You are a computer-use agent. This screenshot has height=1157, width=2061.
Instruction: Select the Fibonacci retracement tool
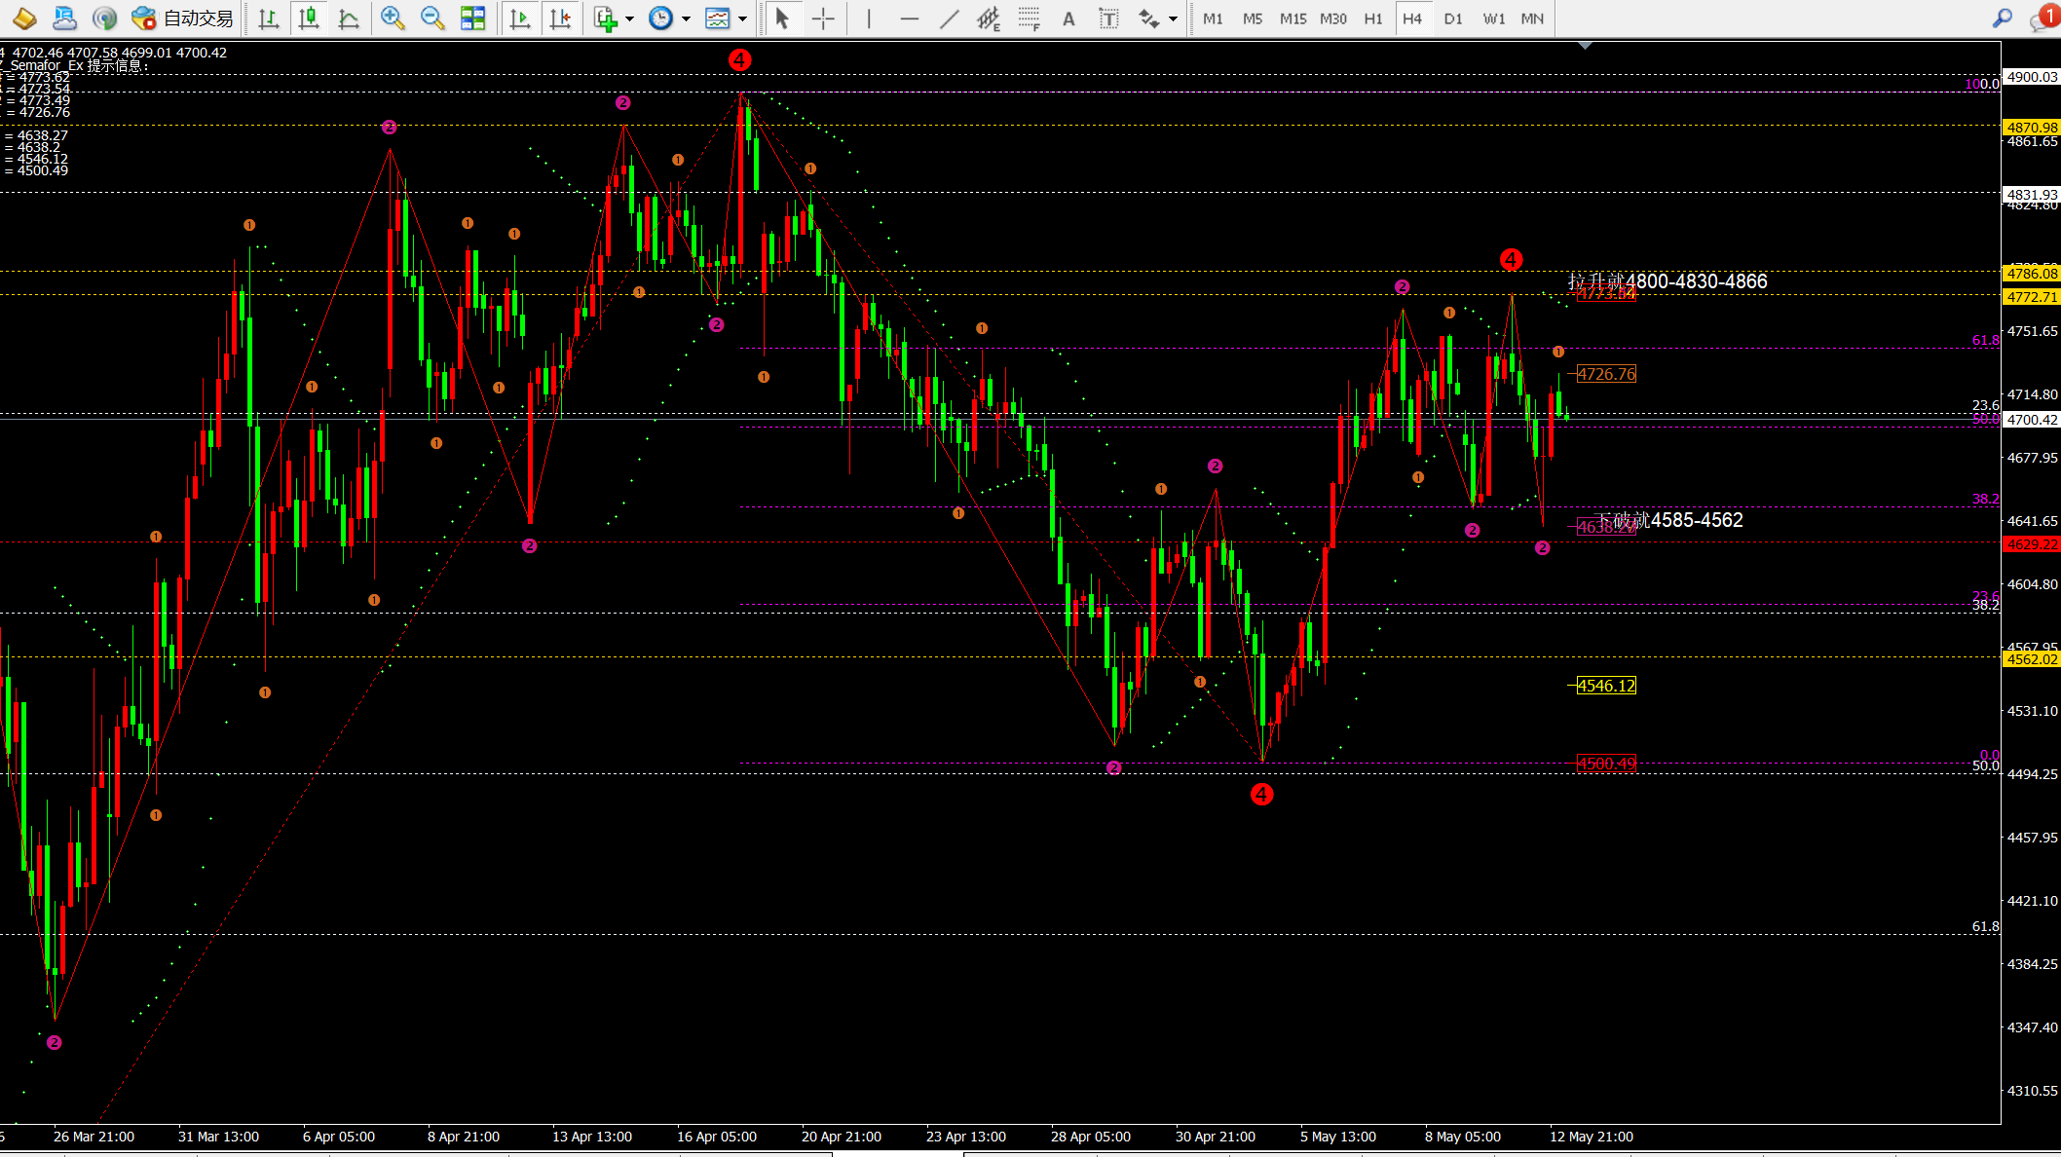[1029, 19]
